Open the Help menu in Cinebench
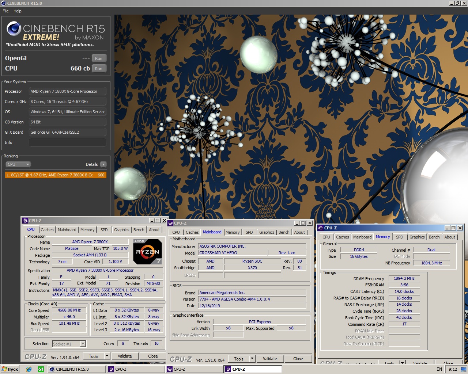 click(18, 11)
